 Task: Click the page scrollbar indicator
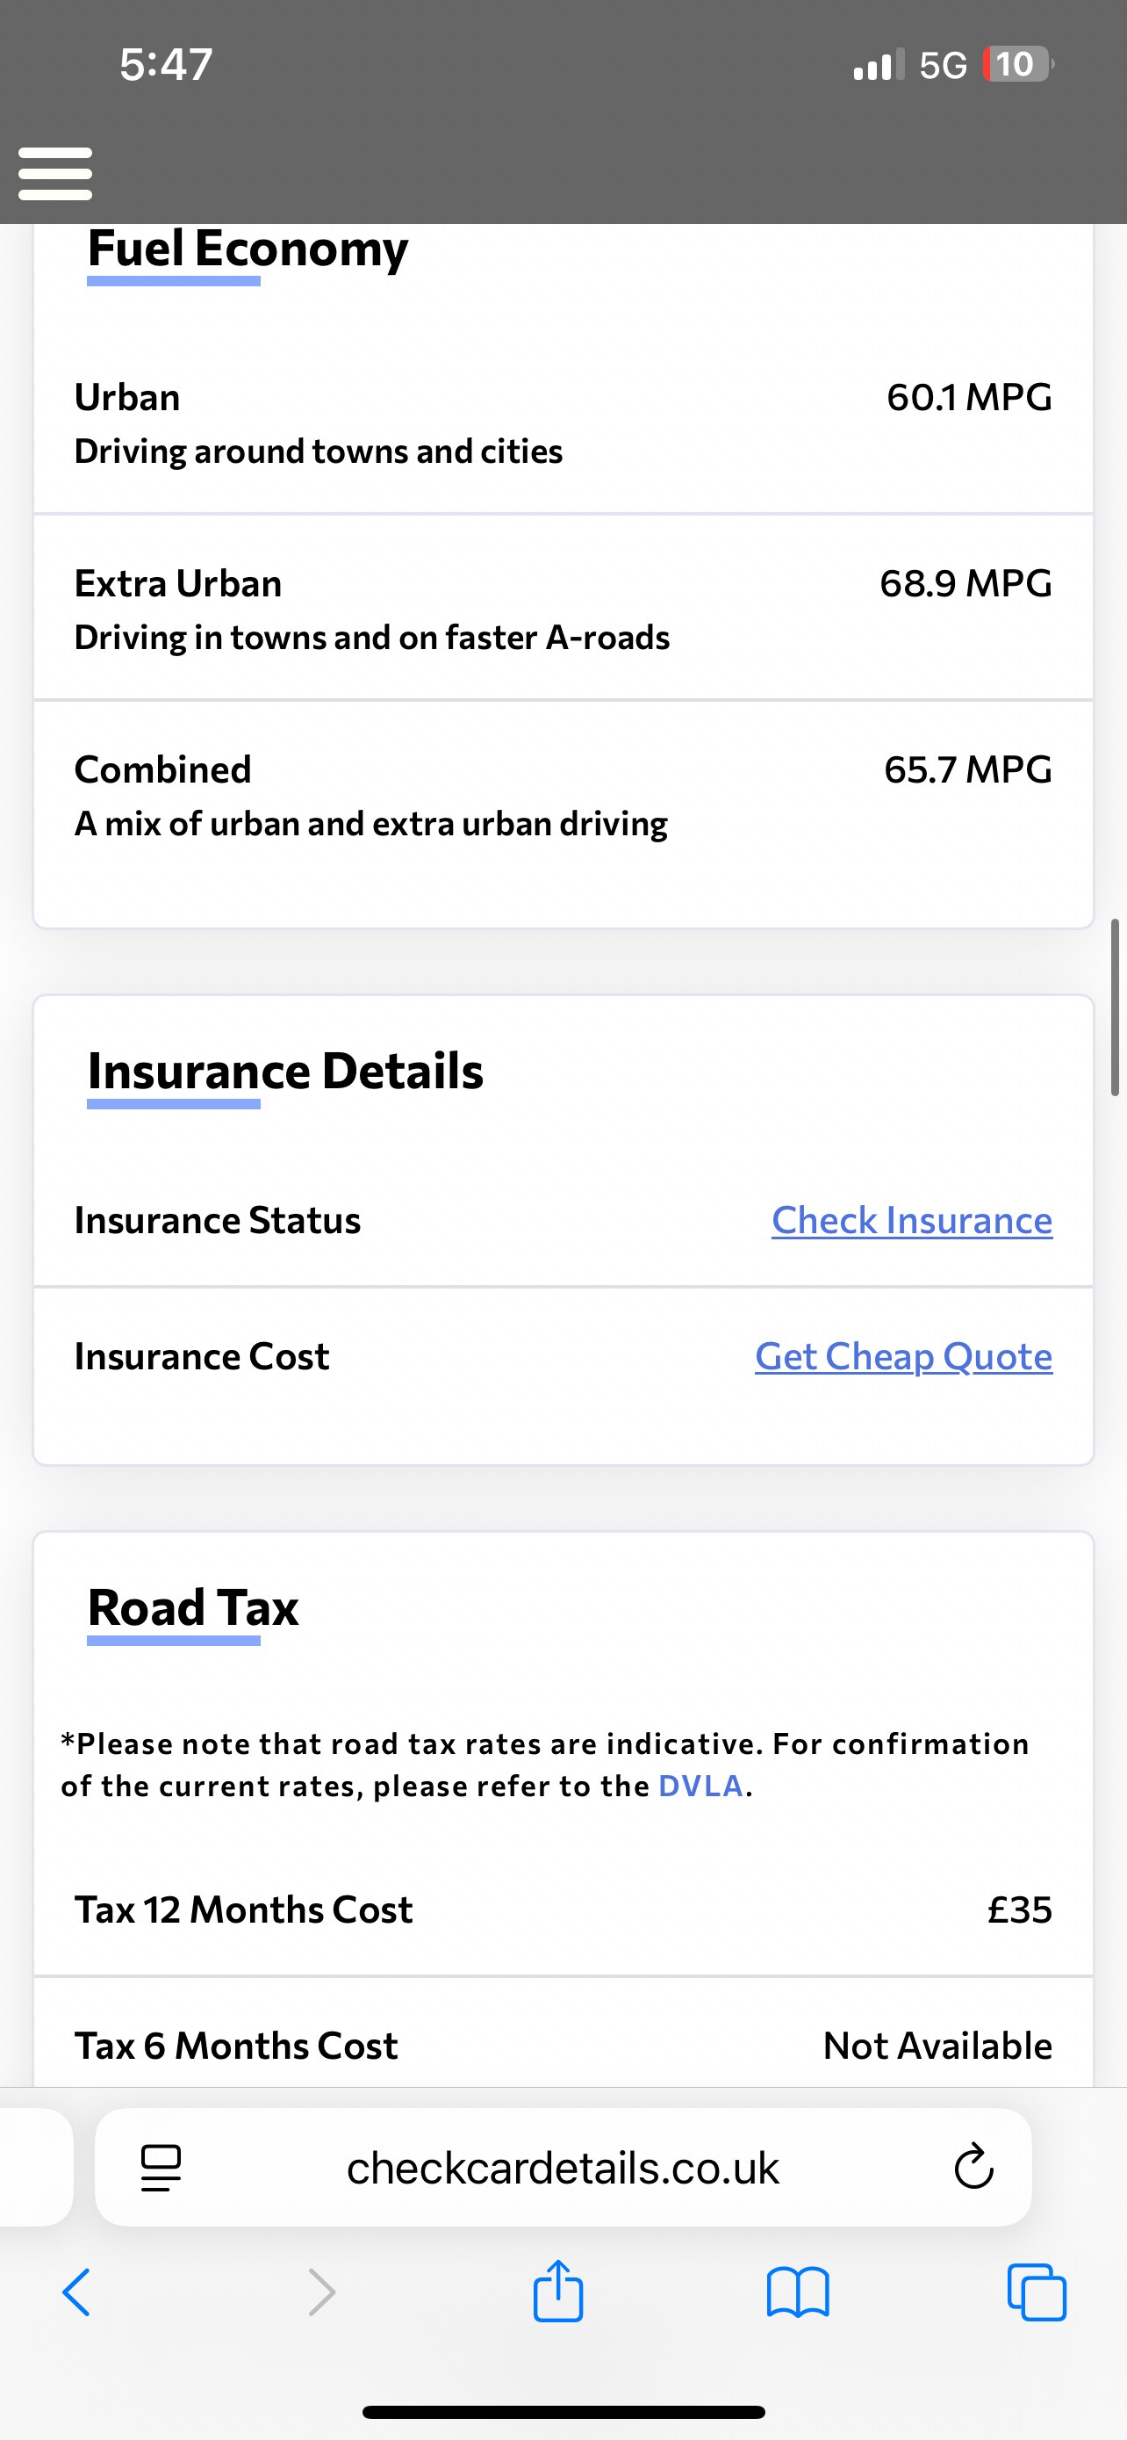click(1116, 1007)
